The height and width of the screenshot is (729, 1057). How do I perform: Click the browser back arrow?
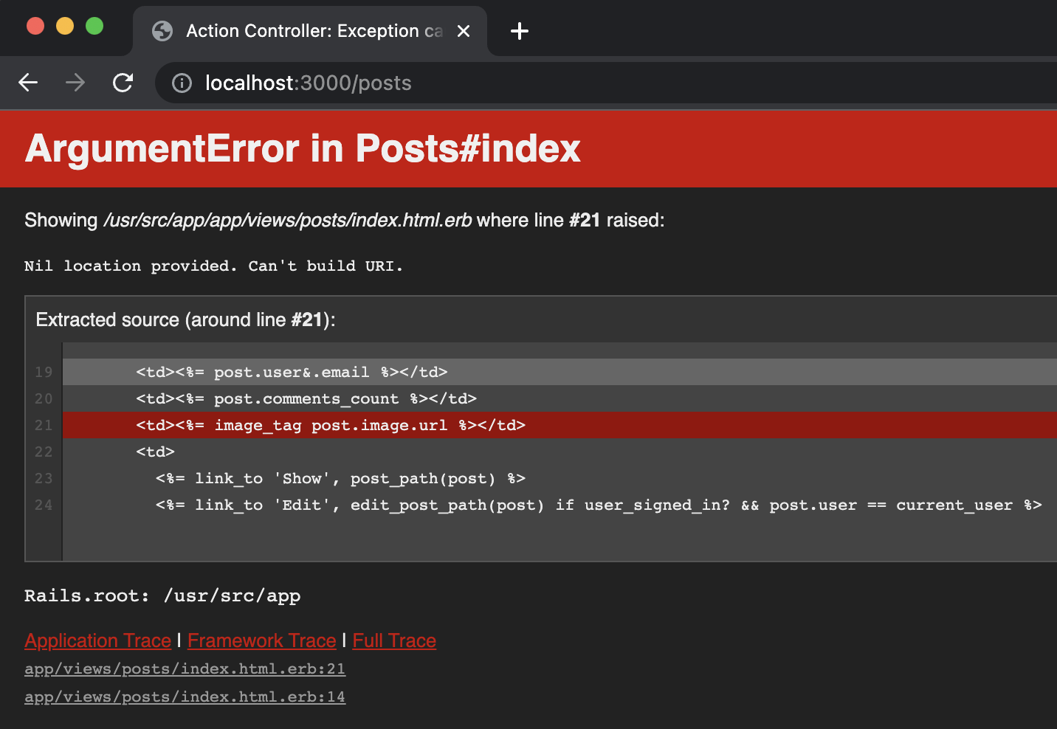28,83
